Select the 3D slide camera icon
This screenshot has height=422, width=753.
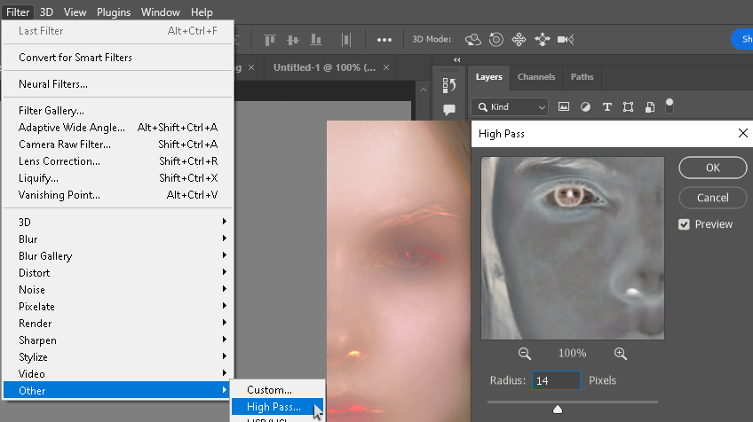click(x=543, y=39)
